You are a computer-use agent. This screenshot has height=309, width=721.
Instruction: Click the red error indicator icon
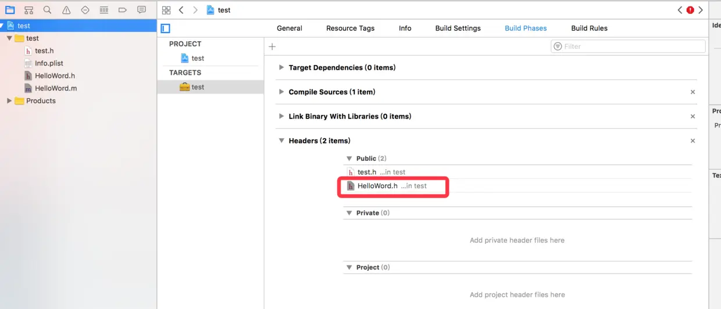pos(690,10)
